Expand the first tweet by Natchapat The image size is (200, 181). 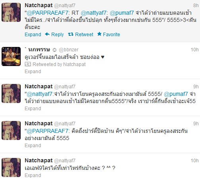click(x=33, y=35)
